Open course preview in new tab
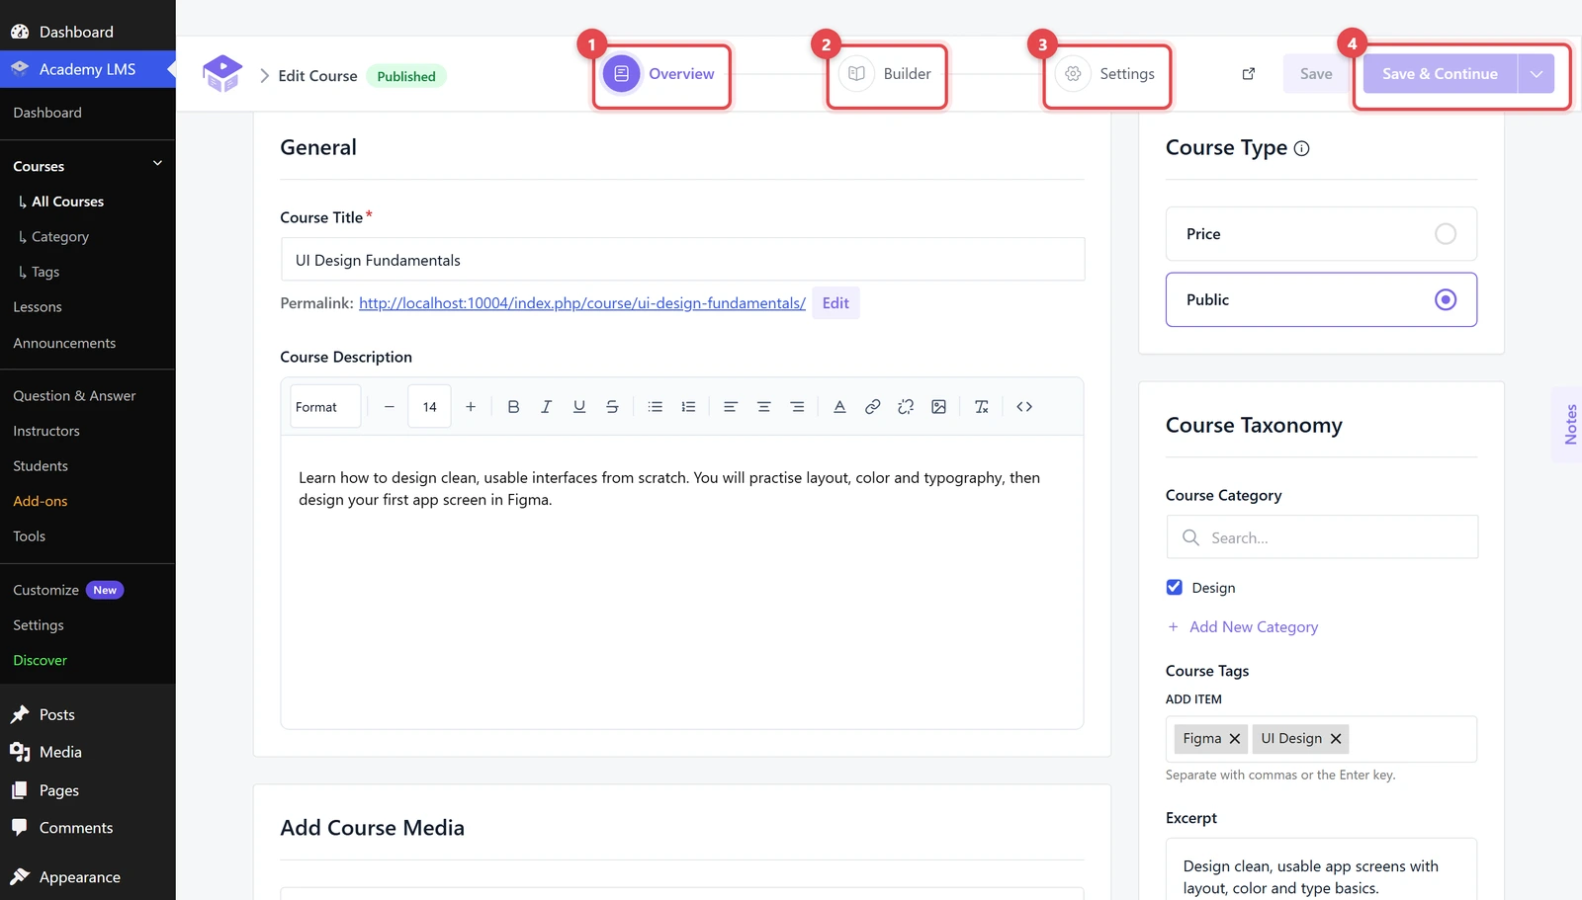This screenshot has height=900, width=1582. [x=1249, y=74]
